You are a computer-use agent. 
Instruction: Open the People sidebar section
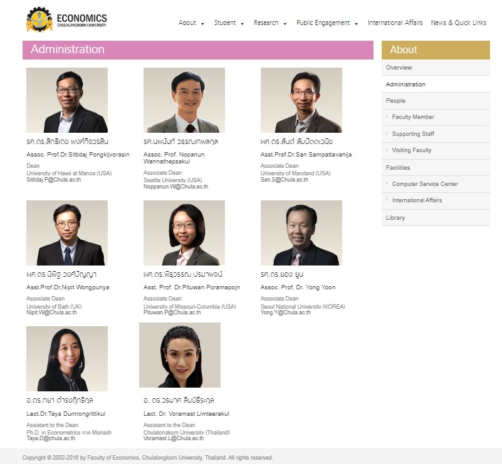(395, 101)
